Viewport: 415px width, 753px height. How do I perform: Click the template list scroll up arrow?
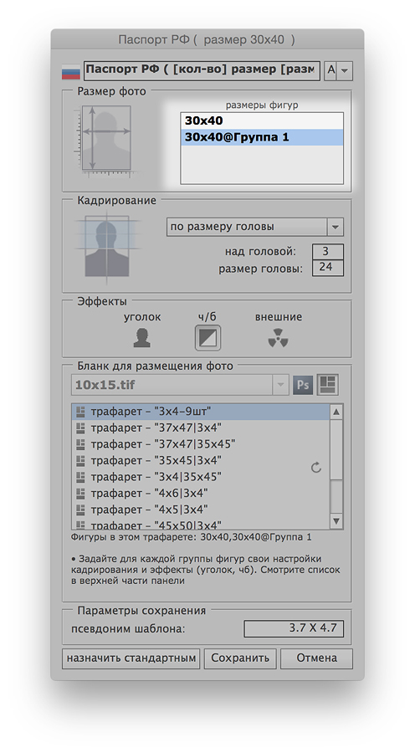tap(336, 412)
